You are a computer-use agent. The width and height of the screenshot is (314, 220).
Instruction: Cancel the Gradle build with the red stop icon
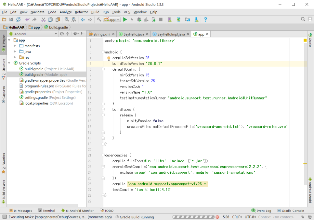click(217, 217)
